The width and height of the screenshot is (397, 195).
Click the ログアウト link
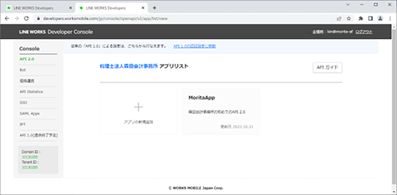(x=364, y=32)
